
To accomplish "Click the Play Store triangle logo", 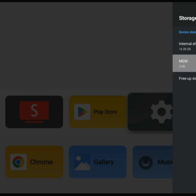I will click(82, 112).
